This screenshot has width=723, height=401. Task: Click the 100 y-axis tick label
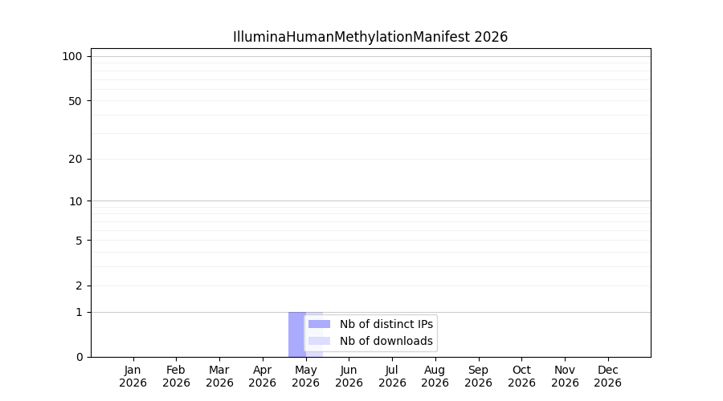(72, 57)
